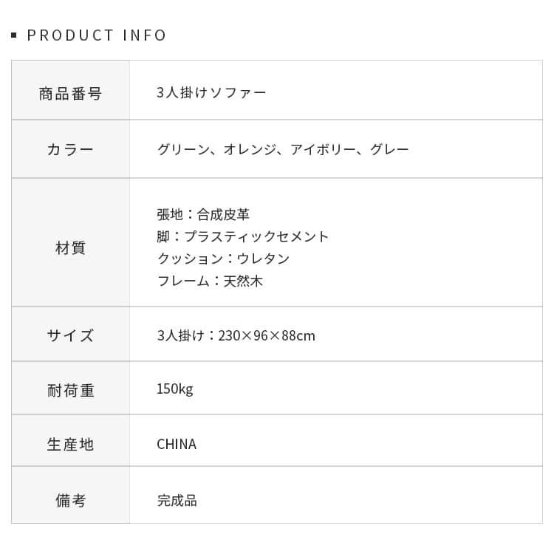The image size is (554, 554).
Task: Select the カラー label cell
Action: coord(70,149)
